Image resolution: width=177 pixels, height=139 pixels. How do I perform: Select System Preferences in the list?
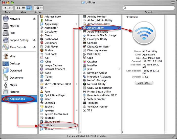tap(58, 114)
